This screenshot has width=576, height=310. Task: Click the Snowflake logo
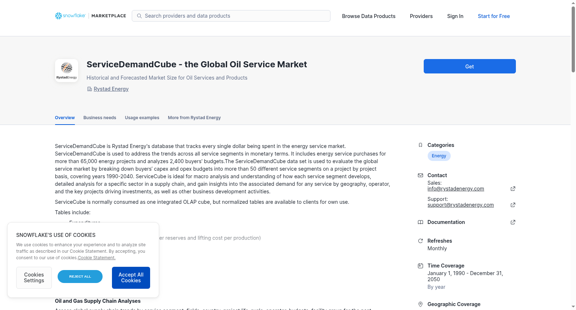point(70,16)
